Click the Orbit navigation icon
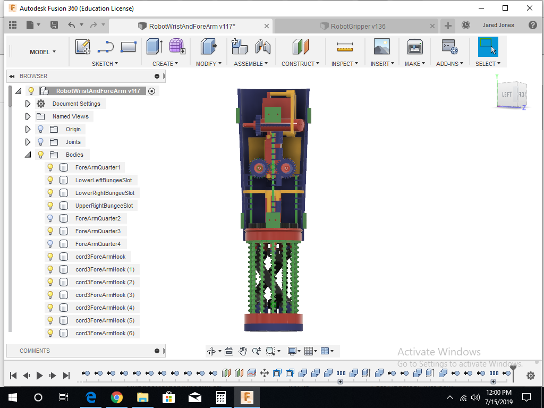Image resolution: width=544 pixels, height=408 pixels. pyautogui.click(x=211, y=352)
